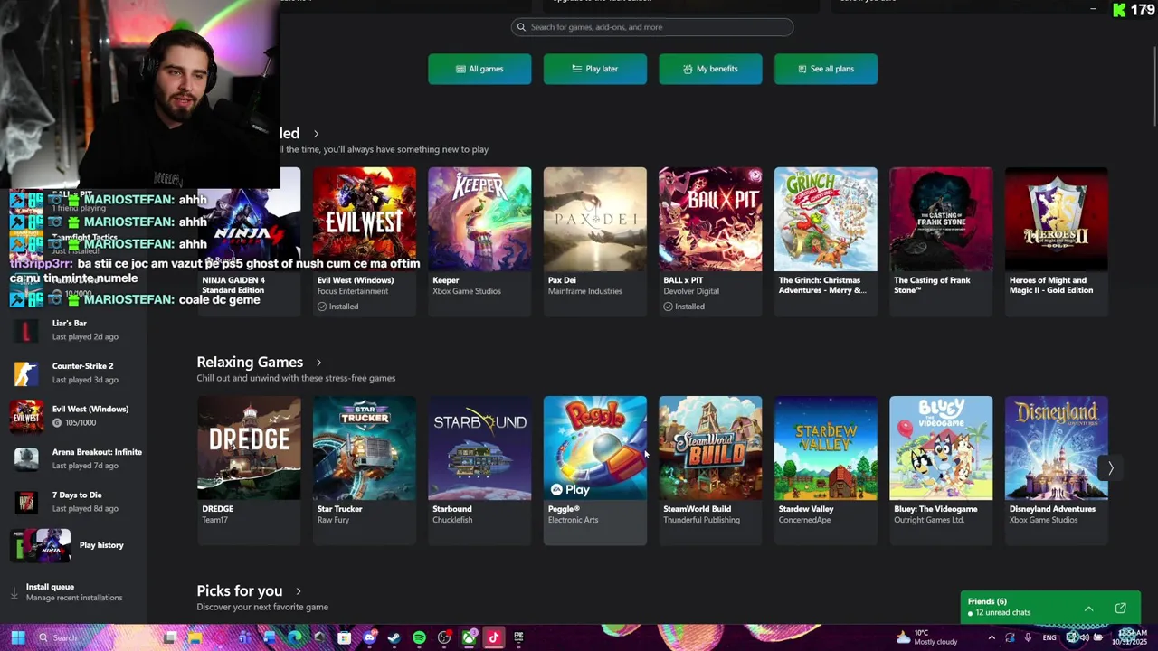Open Microsoft Edge from taskbar

pos(294,637)
